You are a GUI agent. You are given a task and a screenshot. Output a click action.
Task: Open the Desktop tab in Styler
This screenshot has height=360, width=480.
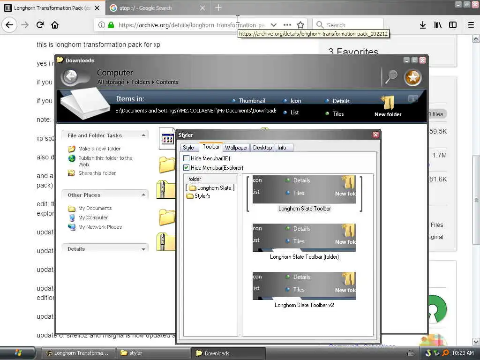pos(262,148)
